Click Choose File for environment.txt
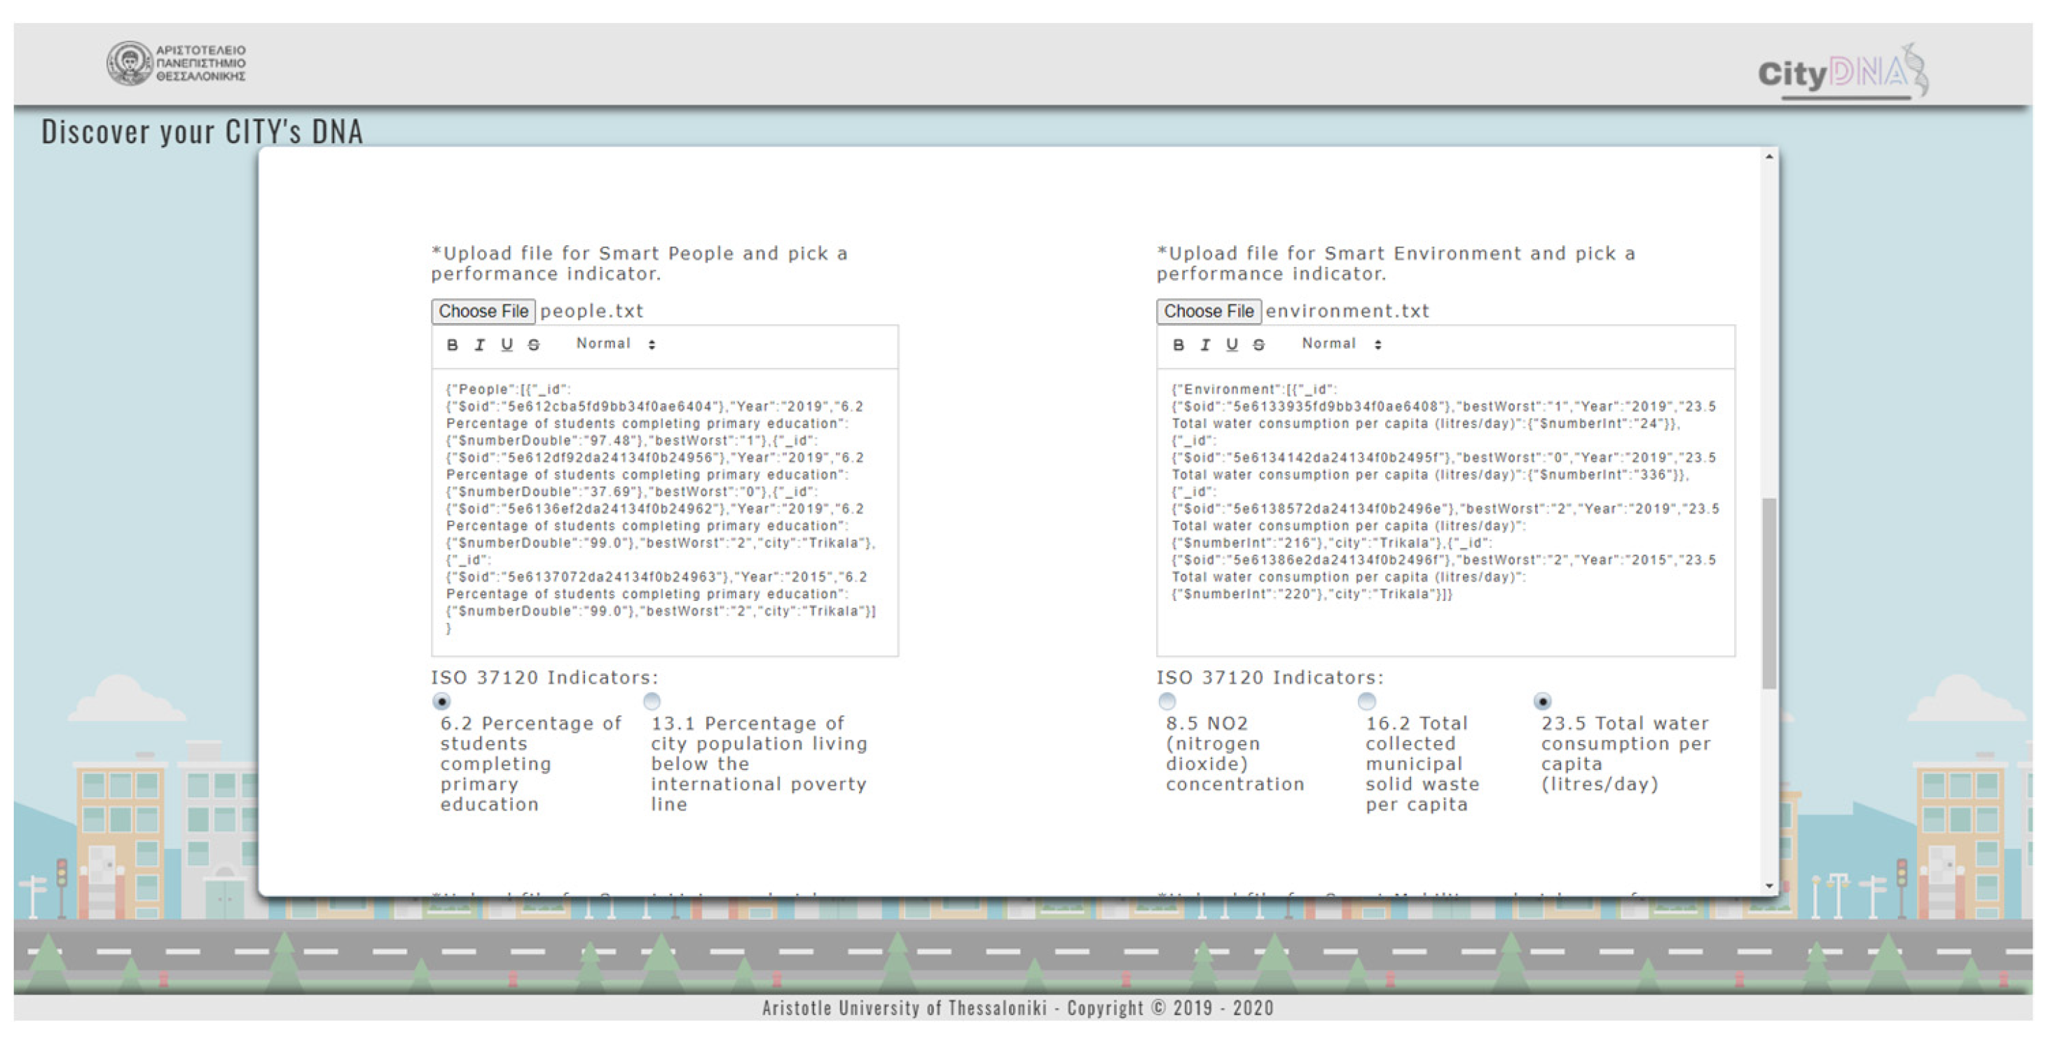The height and width of the screenshot is (1041, 2048). pos(1209,312)
